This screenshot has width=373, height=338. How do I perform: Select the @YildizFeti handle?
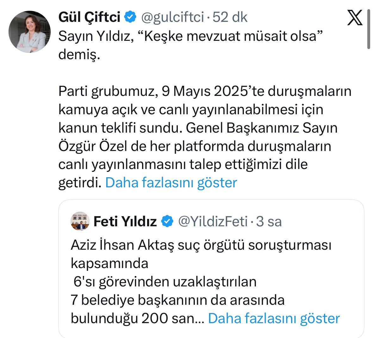pyautogui.click(x=213, y=222)
